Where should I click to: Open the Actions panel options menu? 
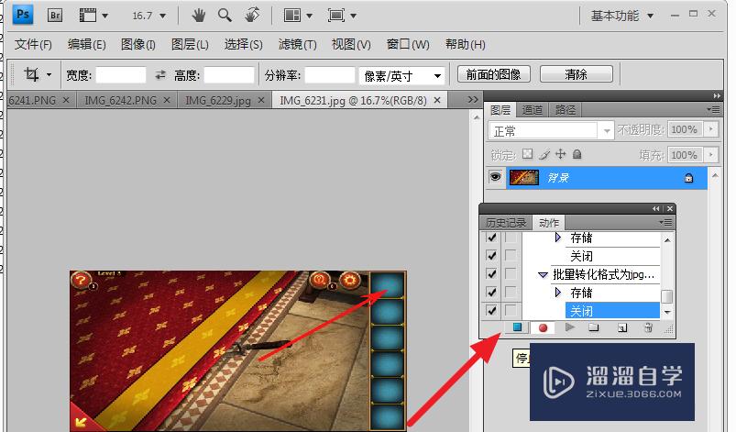tap(665, 222)
